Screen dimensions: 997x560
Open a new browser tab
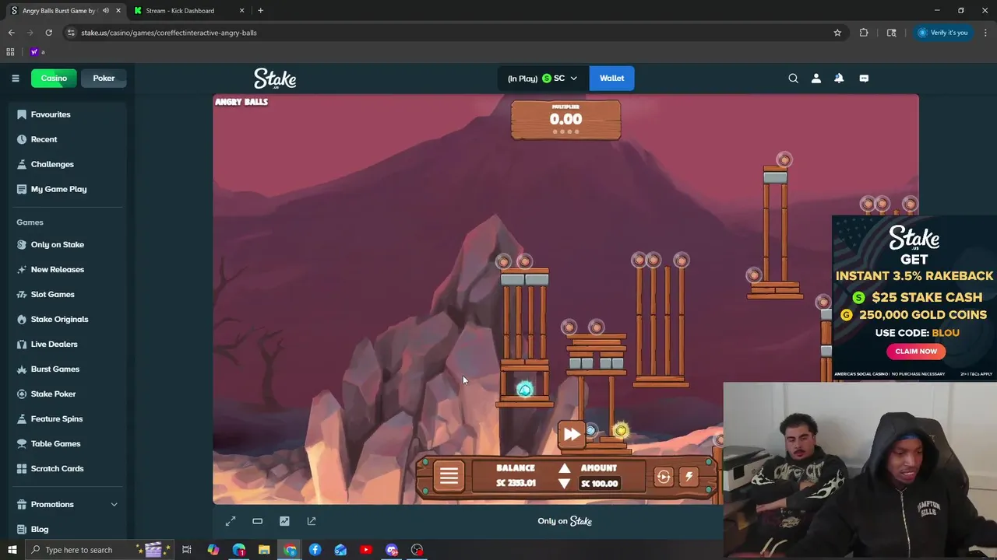point(260,11)
